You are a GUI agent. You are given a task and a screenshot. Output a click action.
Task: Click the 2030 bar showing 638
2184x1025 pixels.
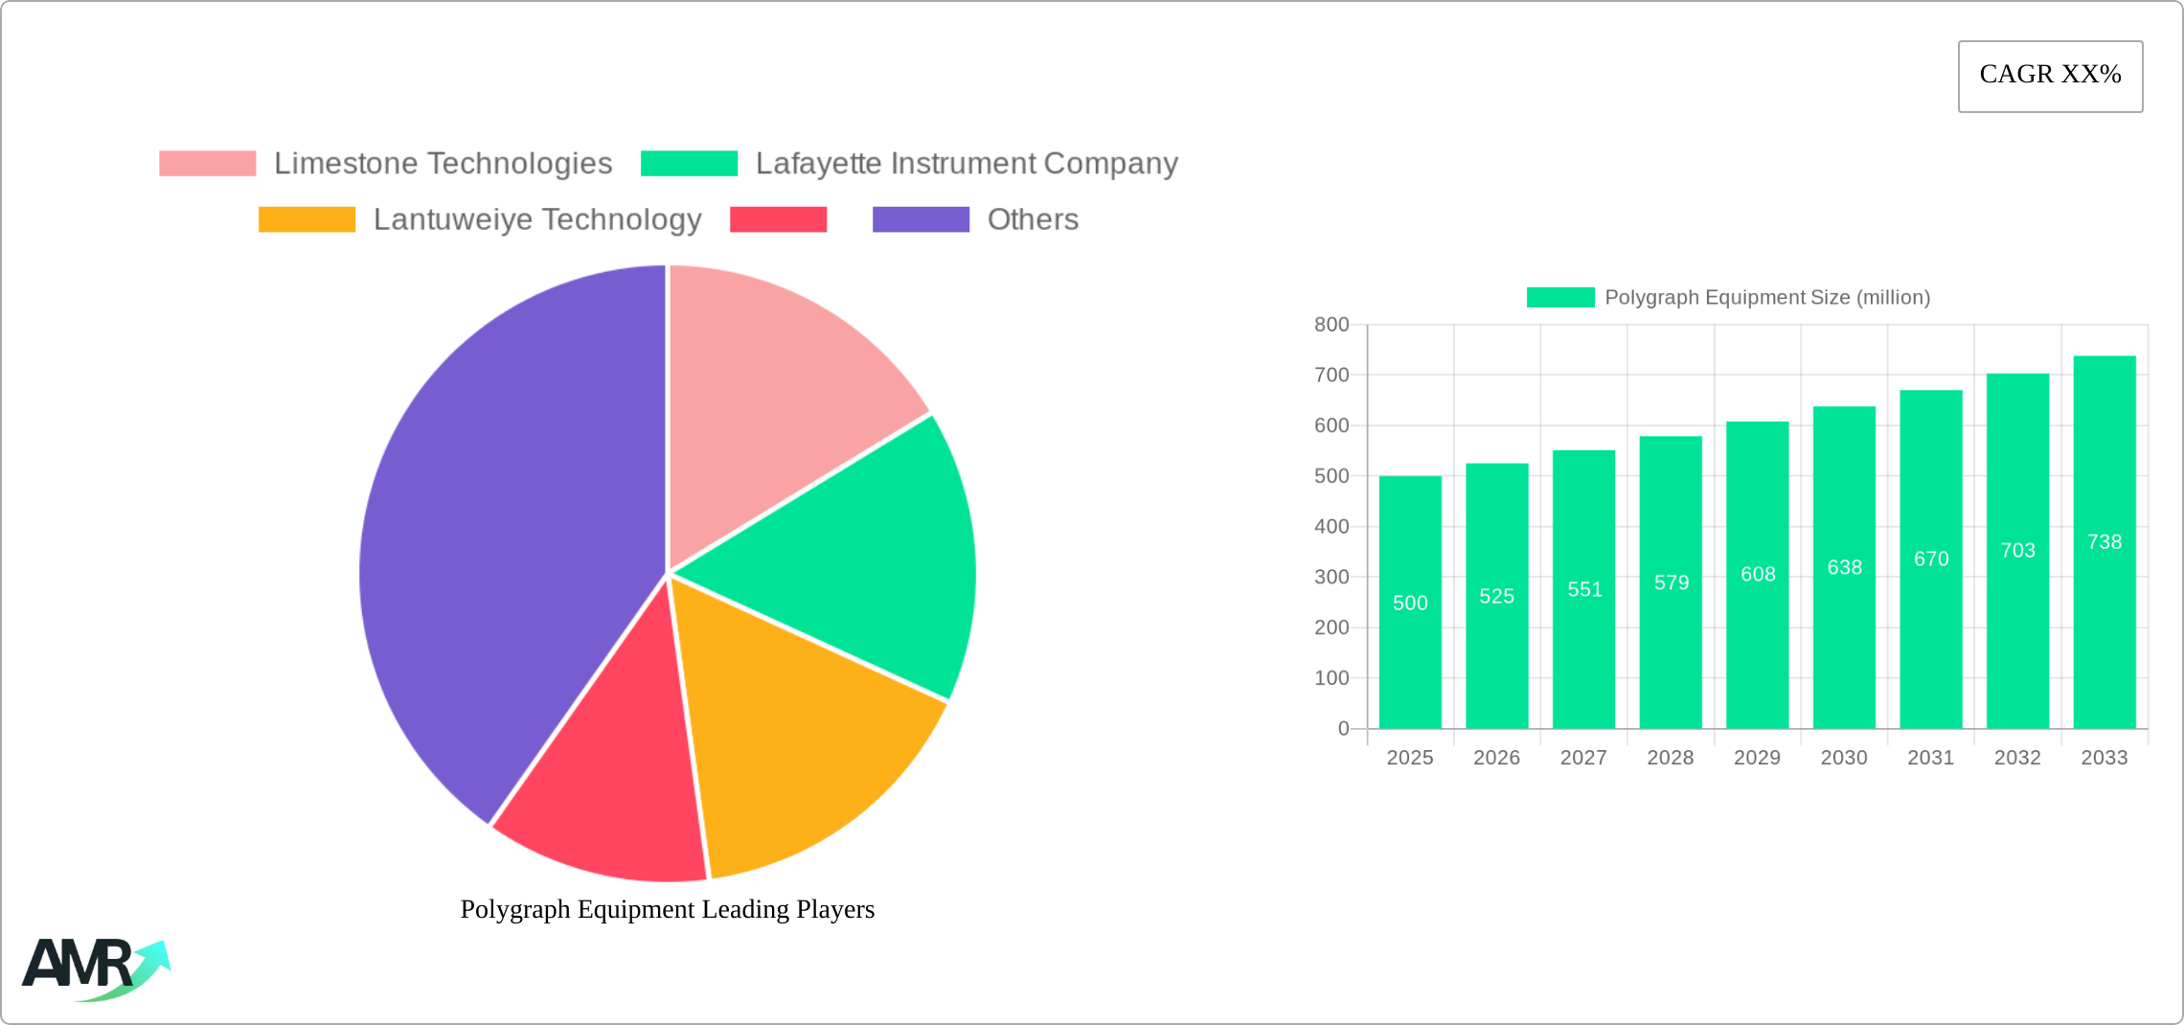[1844, 567]
